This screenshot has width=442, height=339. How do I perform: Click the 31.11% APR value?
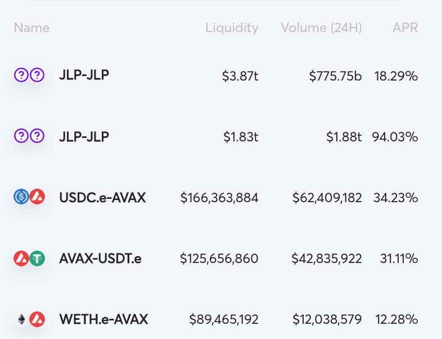tap(398, 258)
